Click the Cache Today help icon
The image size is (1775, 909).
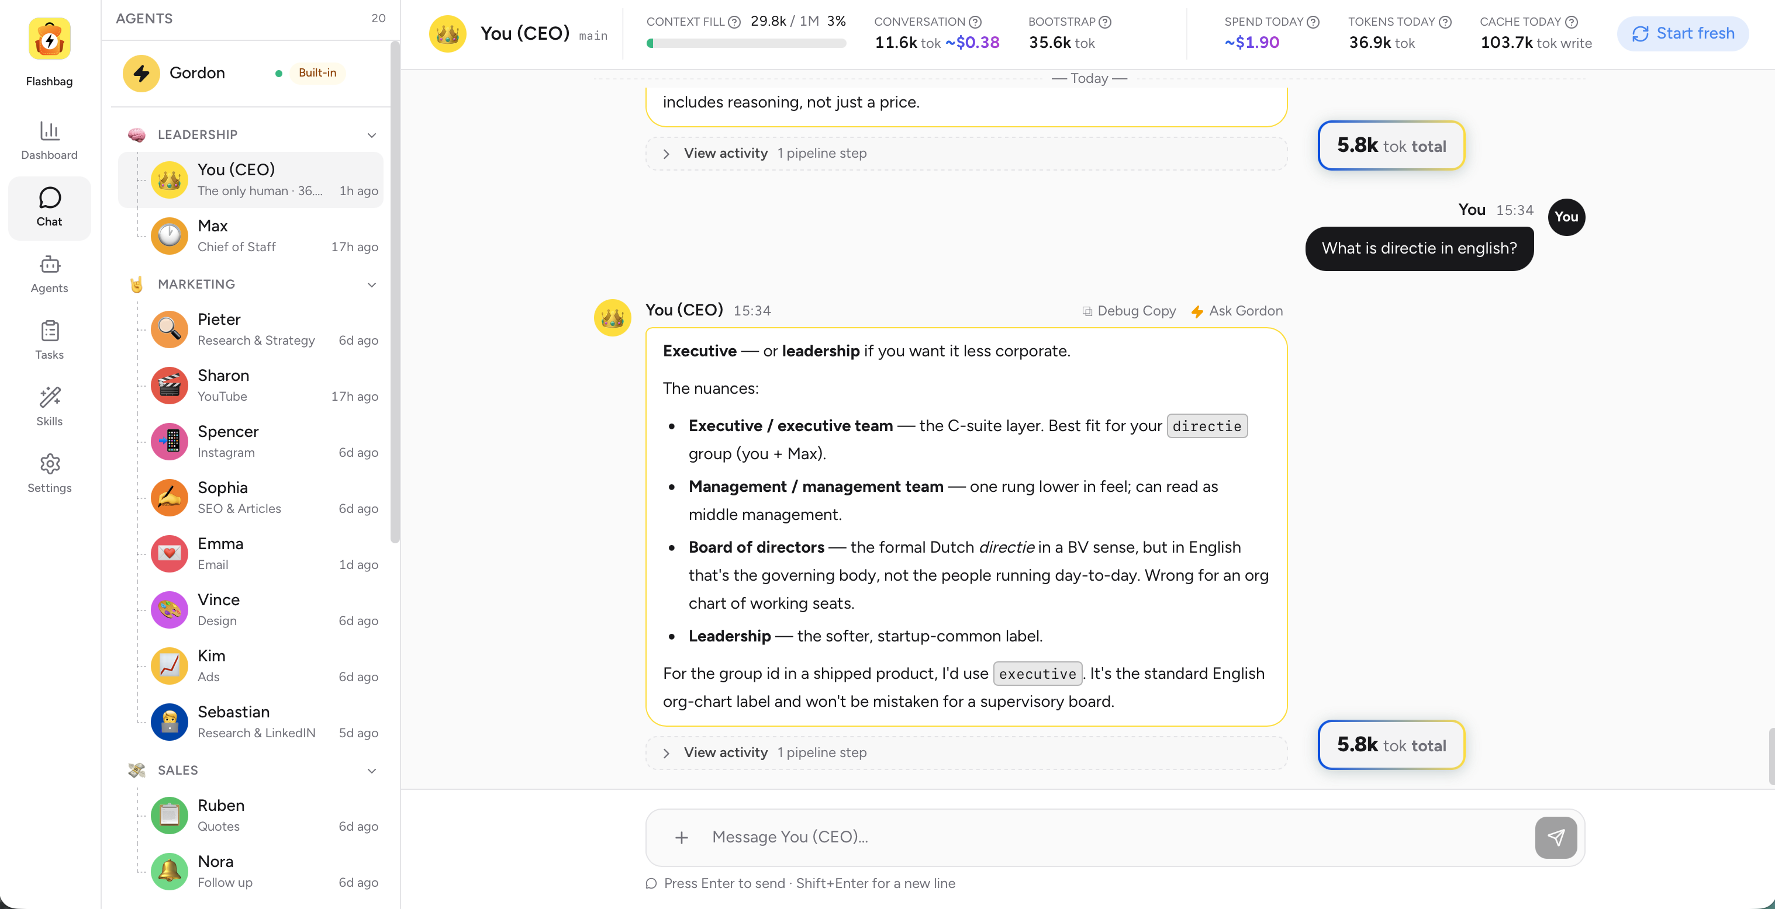(x=1571, y=22)
